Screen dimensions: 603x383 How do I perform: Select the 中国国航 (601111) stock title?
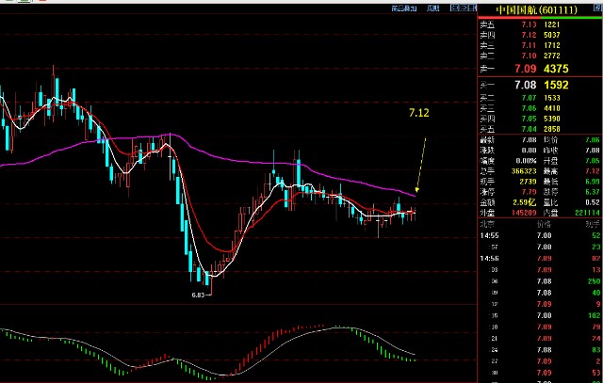pyautogui.click(x=539, y=10)
